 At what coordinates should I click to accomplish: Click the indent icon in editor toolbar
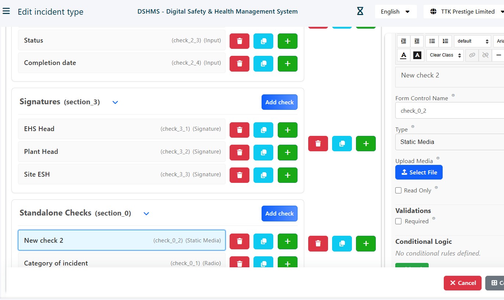404,41
